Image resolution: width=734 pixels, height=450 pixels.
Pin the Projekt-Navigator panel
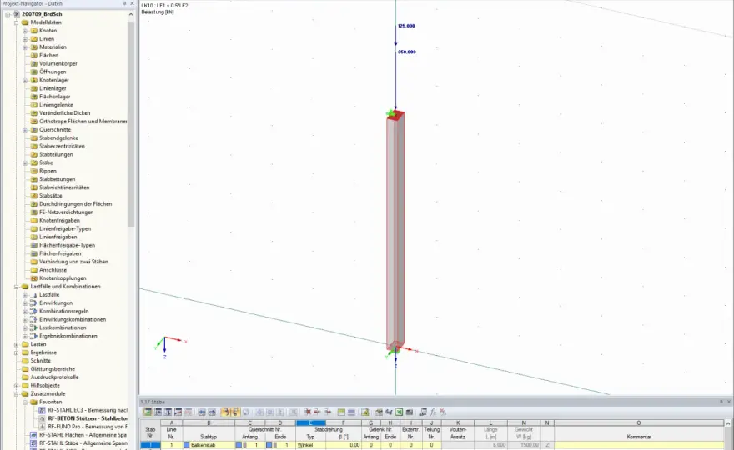pos(124,3)
